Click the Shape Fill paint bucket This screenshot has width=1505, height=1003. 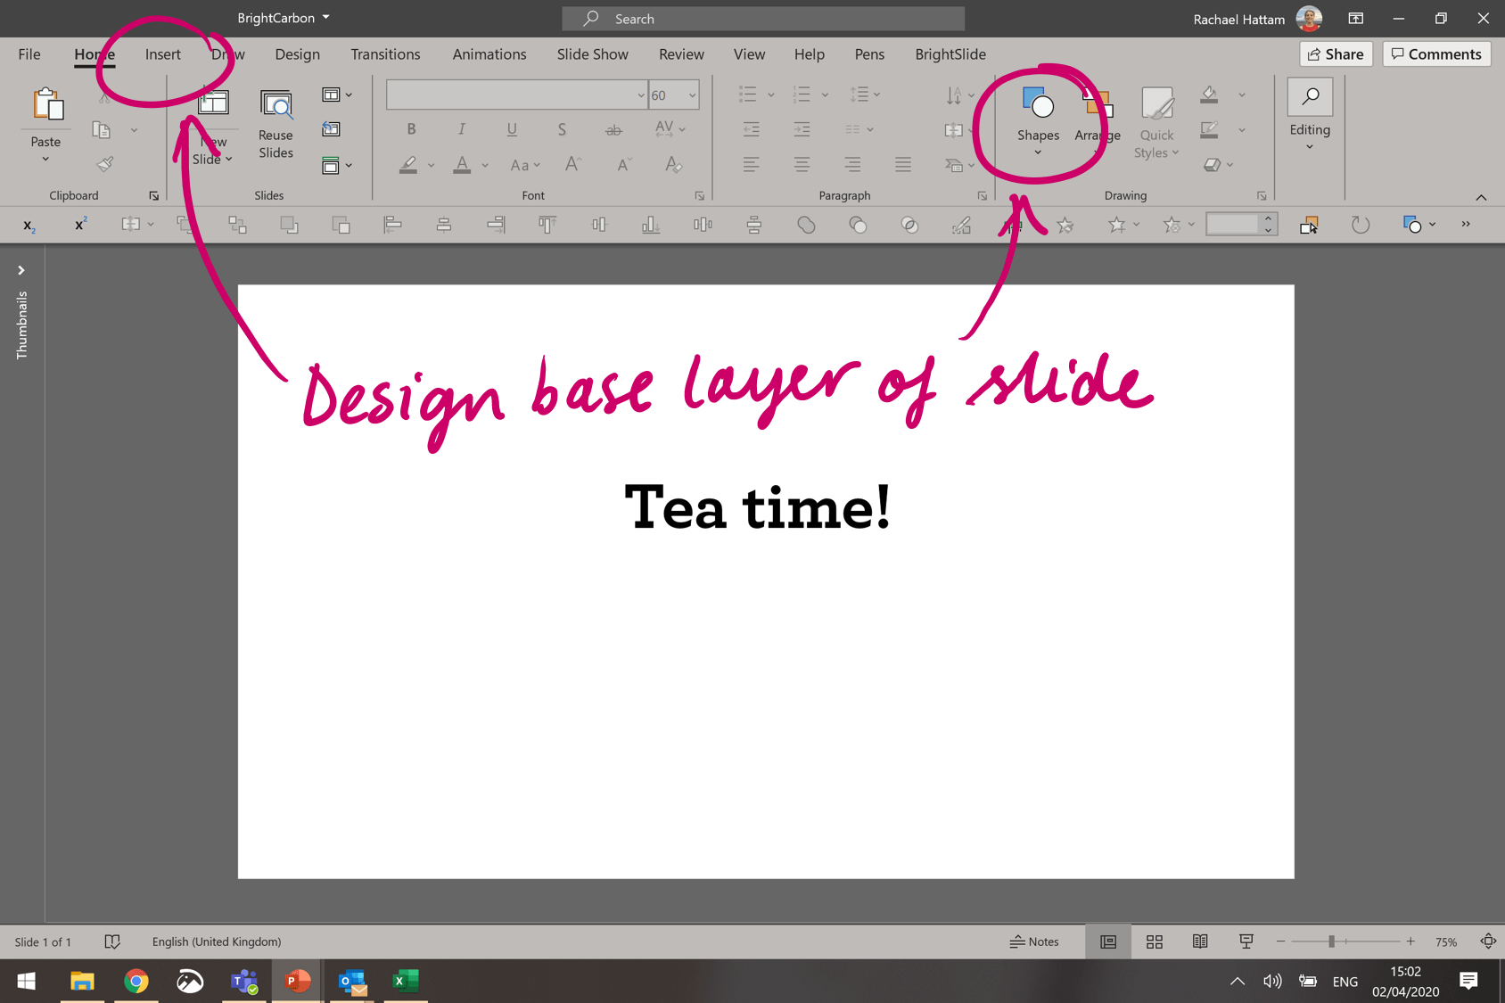click(1210, 95)
